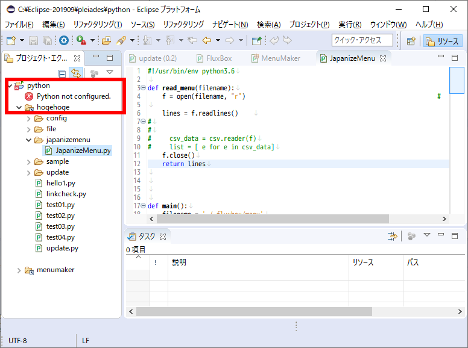Select linkcheck.py file

(x=60, y=194)
